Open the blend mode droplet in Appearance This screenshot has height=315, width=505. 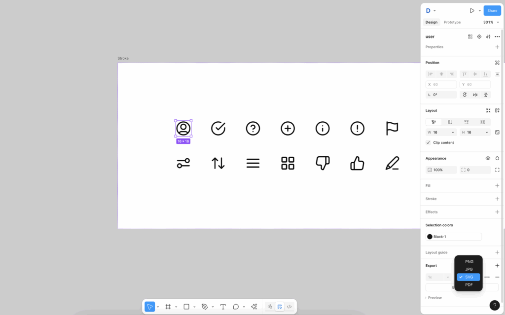[x=497, y=158]
